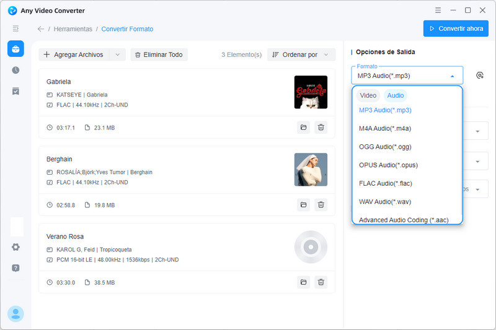This screenshot has height=330, width=496.
Task: Open the completed tasks sidebar icon
Action: pyautogui.click(x=15, y=91)
